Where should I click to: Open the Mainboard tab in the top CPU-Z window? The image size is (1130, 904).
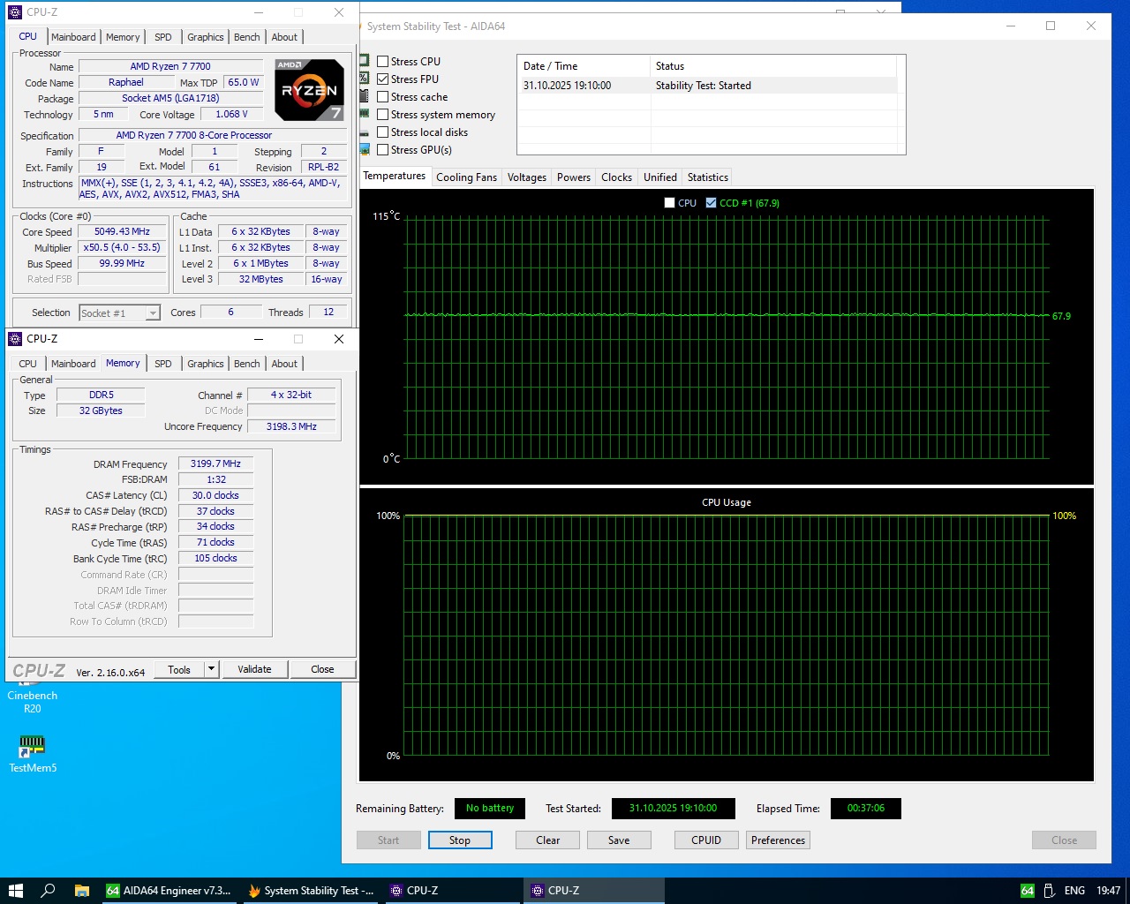73,37
